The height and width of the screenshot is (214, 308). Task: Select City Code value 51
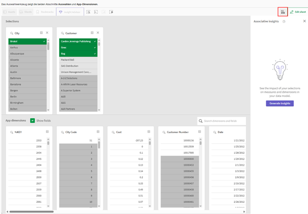[78, 141]
